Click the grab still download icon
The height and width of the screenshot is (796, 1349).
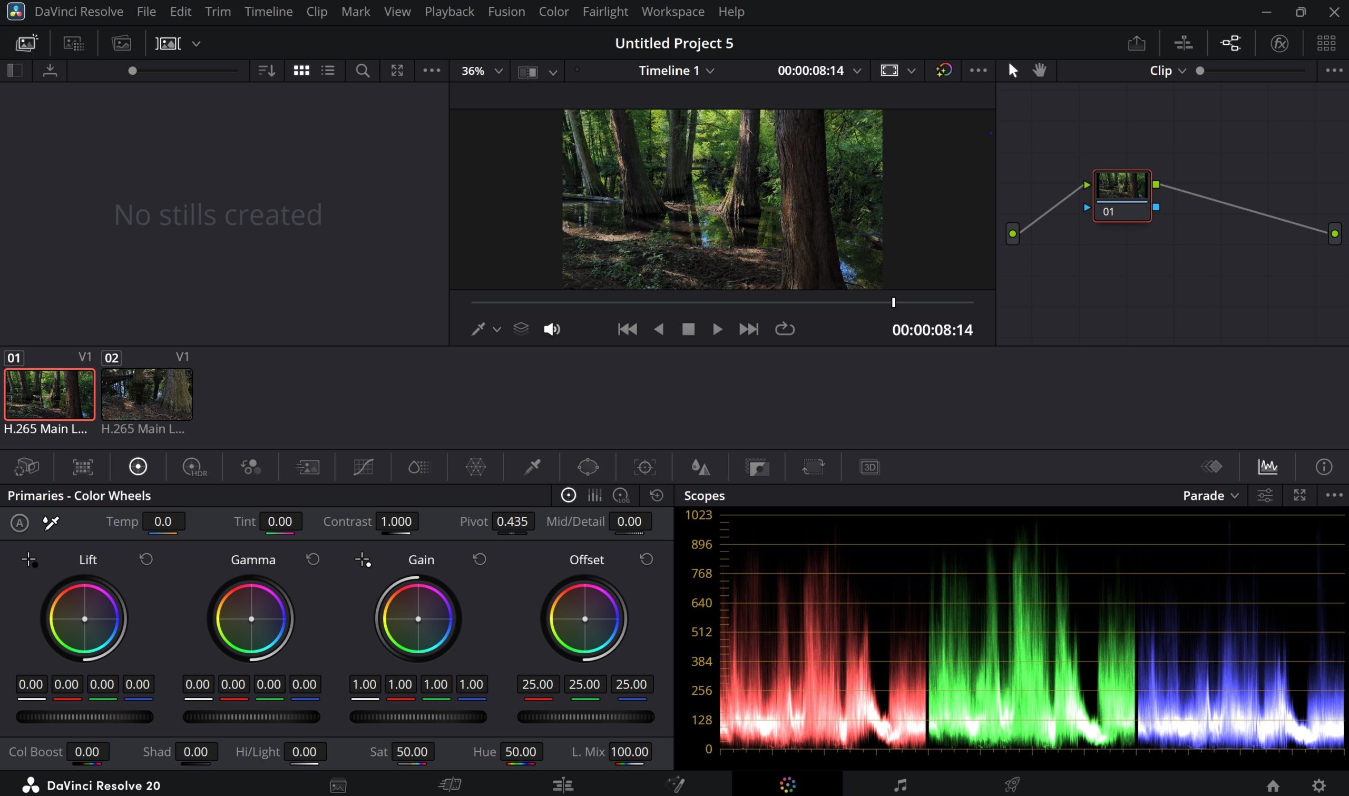coord(50,70)
